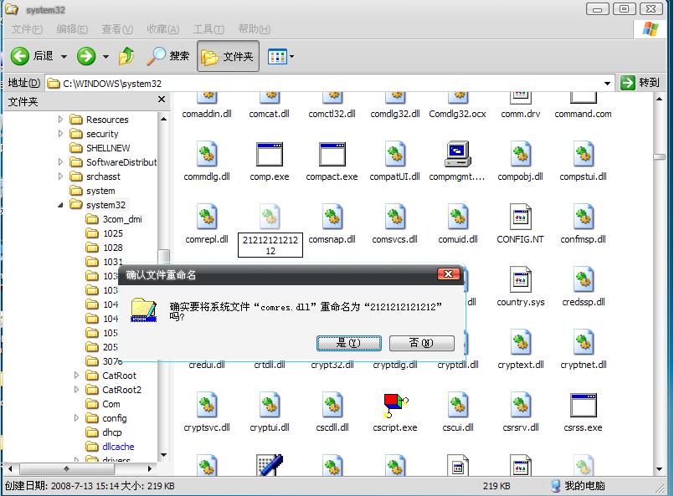Open the File (文件) menu
The width and height of the screenshot is (674, 496).
click(27, 28)
